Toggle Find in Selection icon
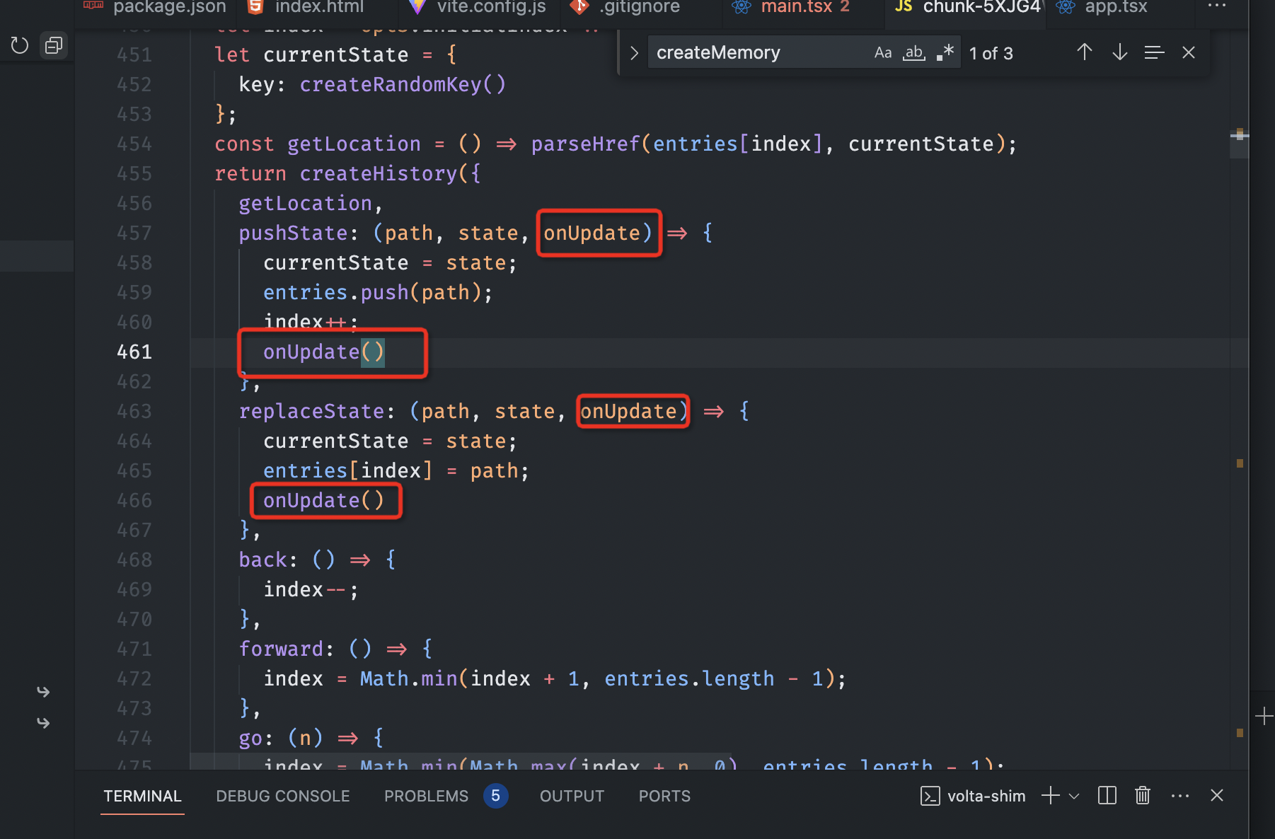Image resolution: width=1275 pixels, height=839 pixels. pyautogui.click(x=1154, y=52)
